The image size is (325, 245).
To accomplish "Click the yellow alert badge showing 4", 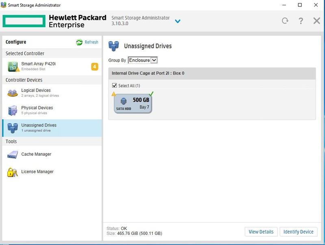I will pos(95,67).
